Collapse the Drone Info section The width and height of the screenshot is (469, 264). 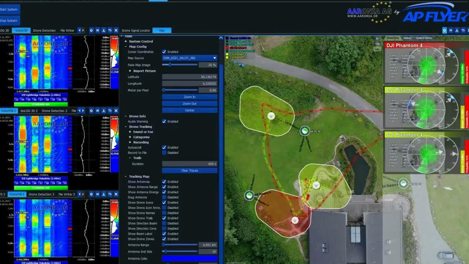click(x=126, y=116)
